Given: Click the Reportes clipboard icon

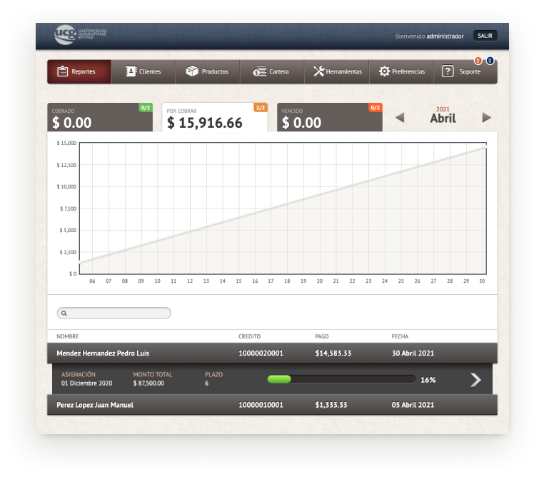Looking at the screenshot, I should click(62, 71).
